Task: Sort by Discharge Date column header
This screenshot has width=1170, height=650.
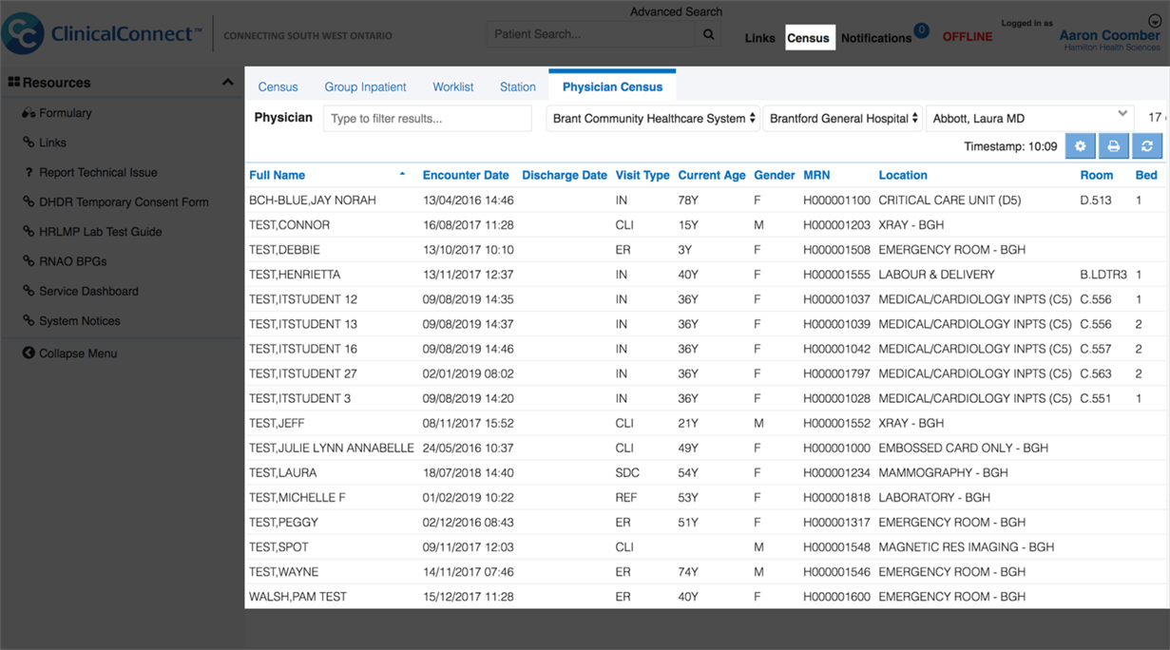Action: pyautogui.click(x=565, y=176)
